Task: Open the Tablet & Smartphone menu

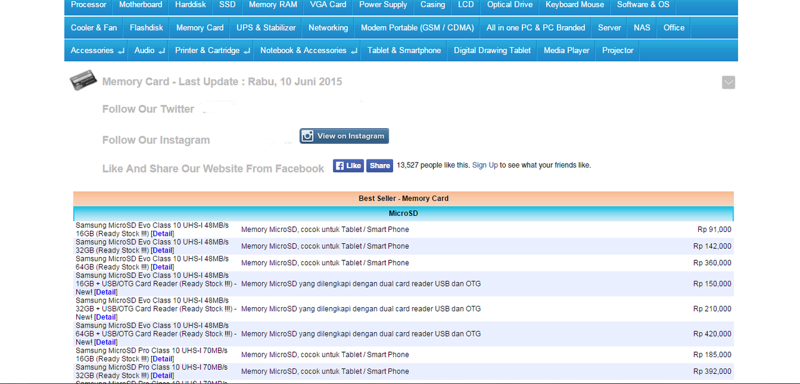Action: tap(404, 51)
